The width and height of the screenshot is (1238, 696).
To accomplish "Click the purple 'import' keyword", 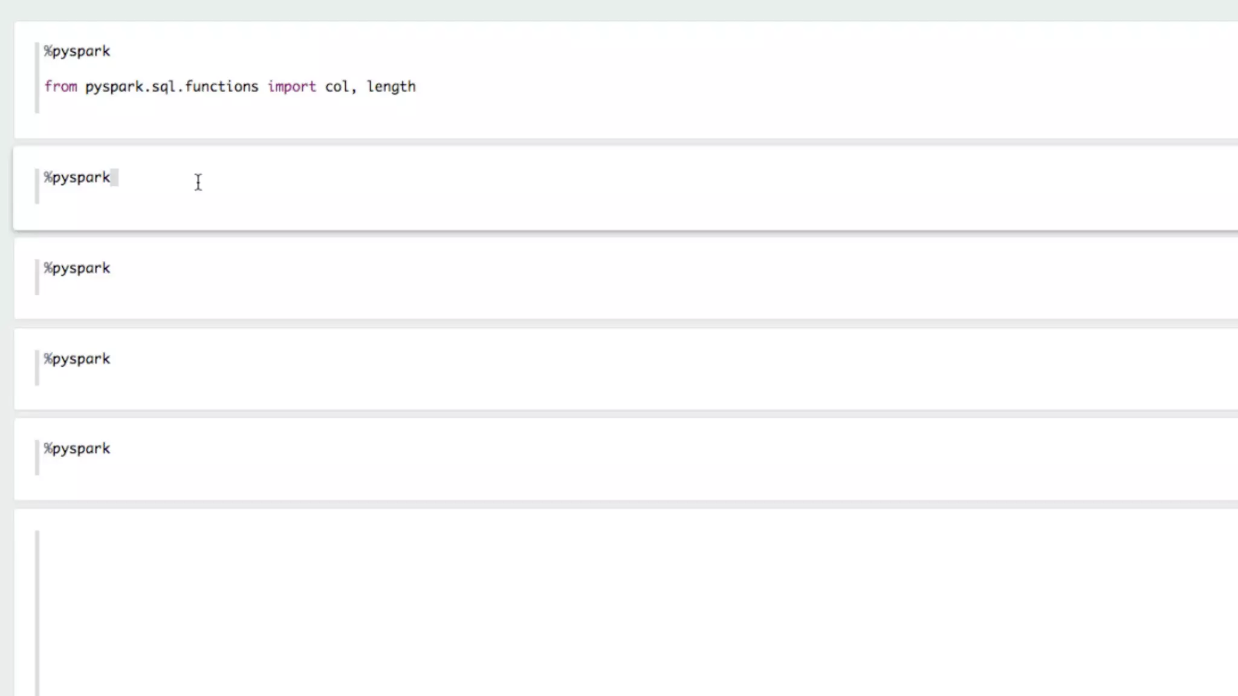I will tap(291, 86).
